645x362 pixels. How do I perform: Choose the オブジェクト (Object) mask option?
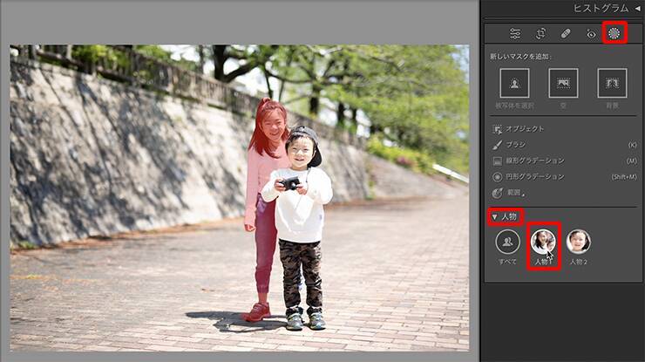524,129
